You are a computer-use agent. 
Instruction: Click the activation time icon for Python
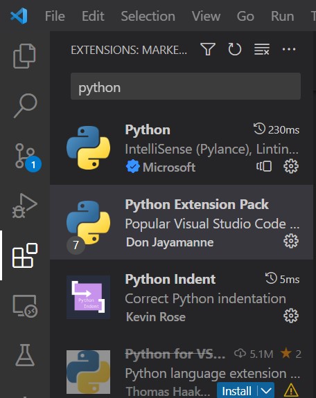pyautogui.click(x=259, y=129)
